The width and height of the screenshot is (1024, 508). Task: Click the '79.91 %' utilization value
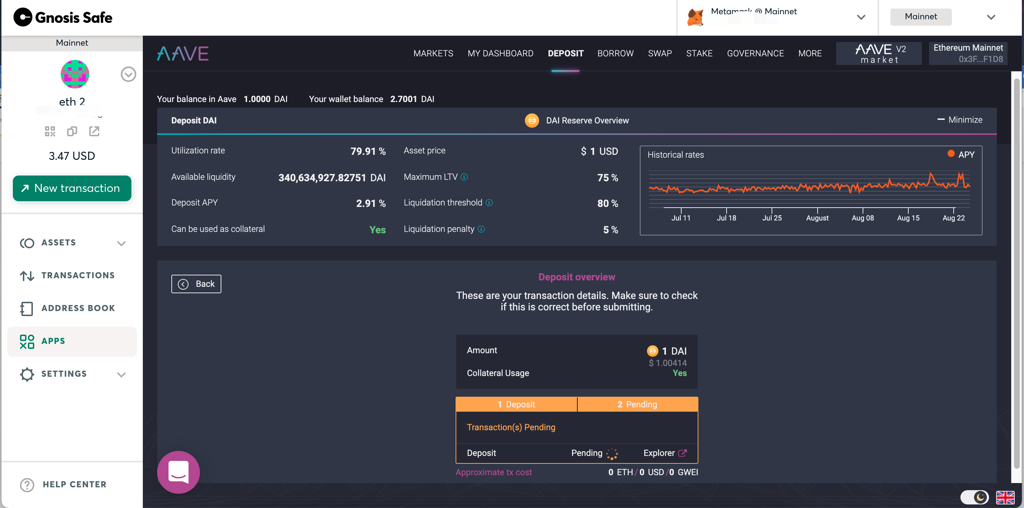click(x=368, y=151)
